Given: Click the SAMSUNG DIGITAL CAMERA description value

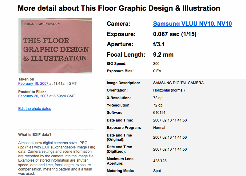Looking at the screenshot, I should tap(178, 83).
